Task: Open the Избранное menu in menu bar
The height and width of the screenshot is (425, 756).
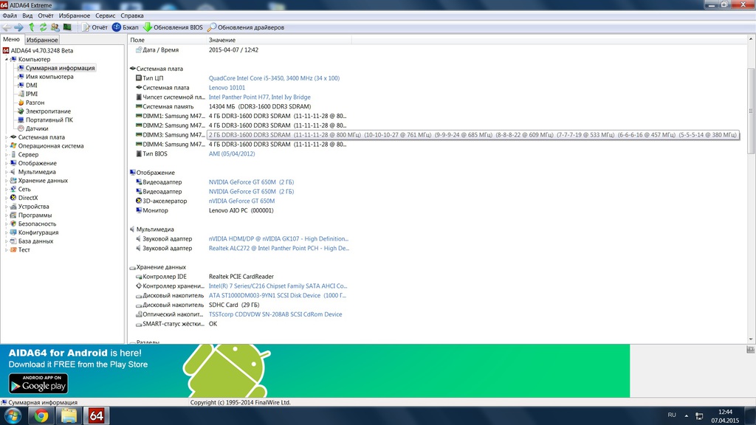Action: tap(75, 15)
